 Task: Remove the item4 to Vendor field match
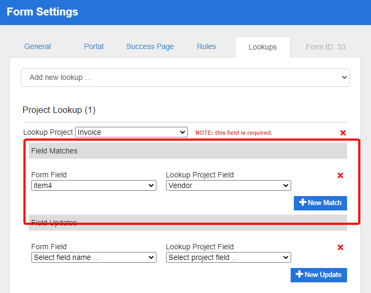(x=341, y=175)
